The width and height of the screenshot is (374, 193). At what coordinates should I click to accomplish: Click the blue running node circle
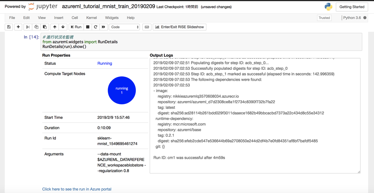tap(122, 90)
